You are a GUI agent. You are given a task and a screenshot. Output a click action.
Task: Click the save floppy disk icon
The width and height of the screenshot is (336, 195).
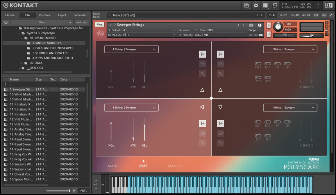click(247, 5)
